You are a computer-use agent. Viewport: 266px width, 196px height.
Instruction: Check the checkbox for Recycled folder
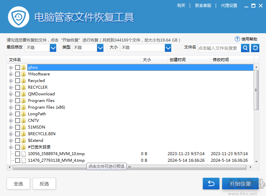[18, 80]
